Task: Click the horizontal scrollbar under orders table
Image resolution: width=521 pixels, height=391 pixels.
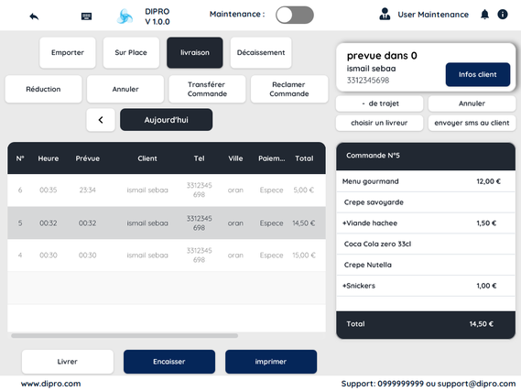Action: click(125, 336)
